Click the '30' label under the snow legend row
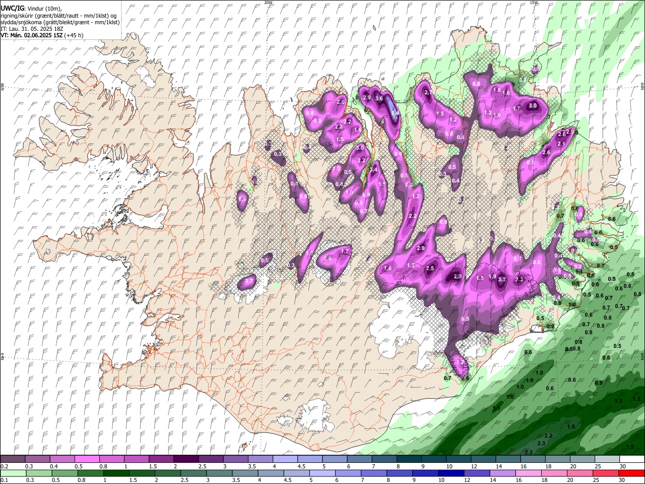This screenshot has width=645, height=484. click(623, 466)
